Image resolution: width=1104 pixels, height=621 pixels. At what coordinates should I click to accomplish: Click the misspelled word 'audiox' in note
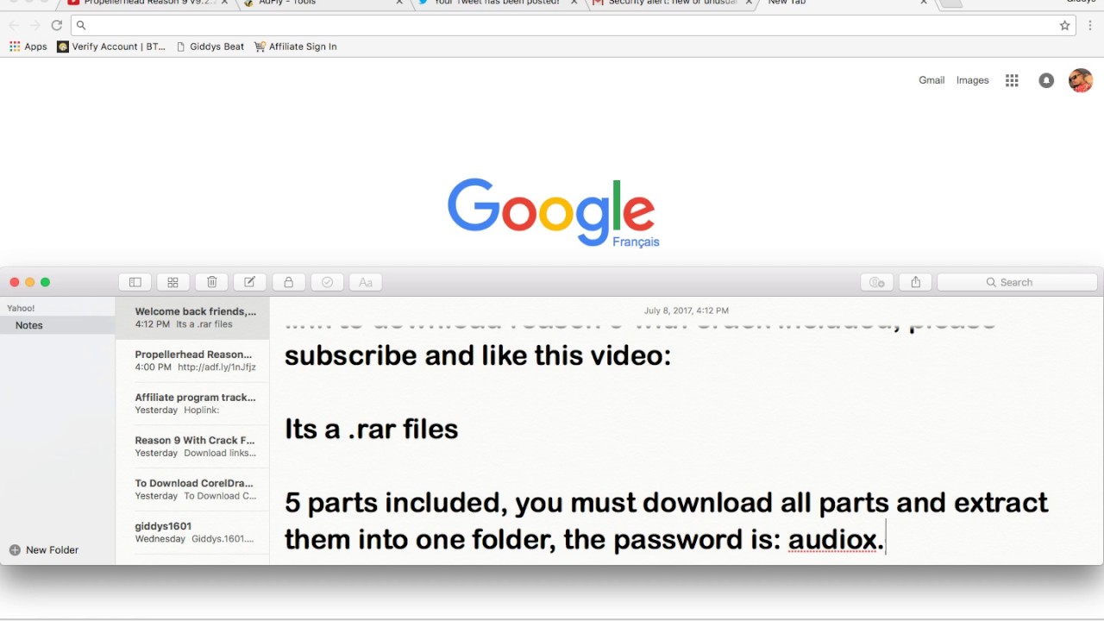click(832, 539)
